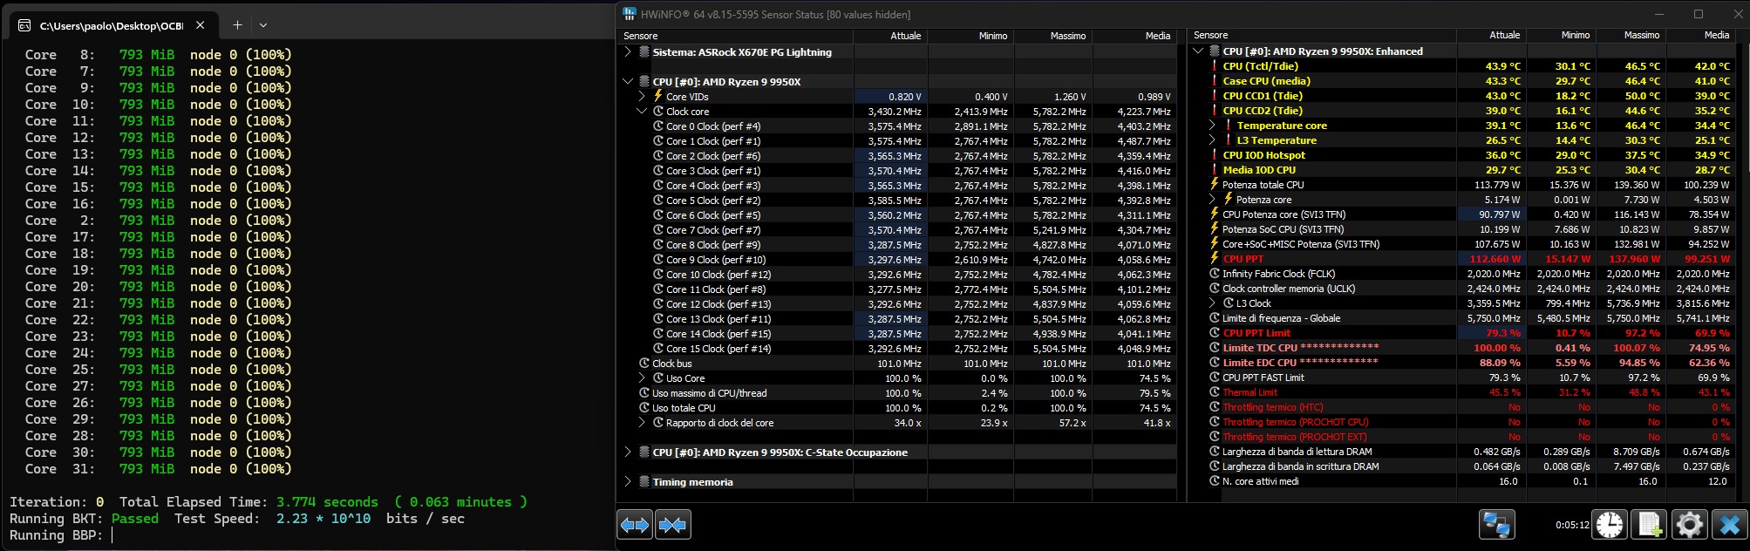This screenshot has width=1750, height=551.
Task: Click the chip icon beside Timing memoria
Action: click(x=644, y=482)
